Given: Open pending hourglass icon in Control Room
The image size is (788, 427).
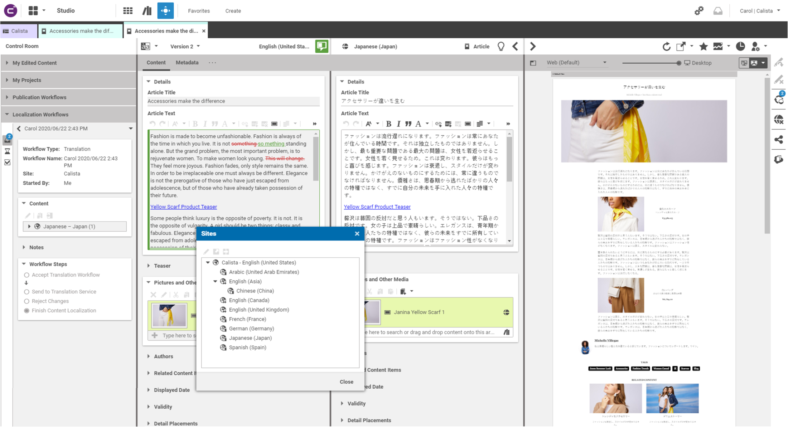Looking at the screenshot, I should pyautogui.click(x=7, y=151).
